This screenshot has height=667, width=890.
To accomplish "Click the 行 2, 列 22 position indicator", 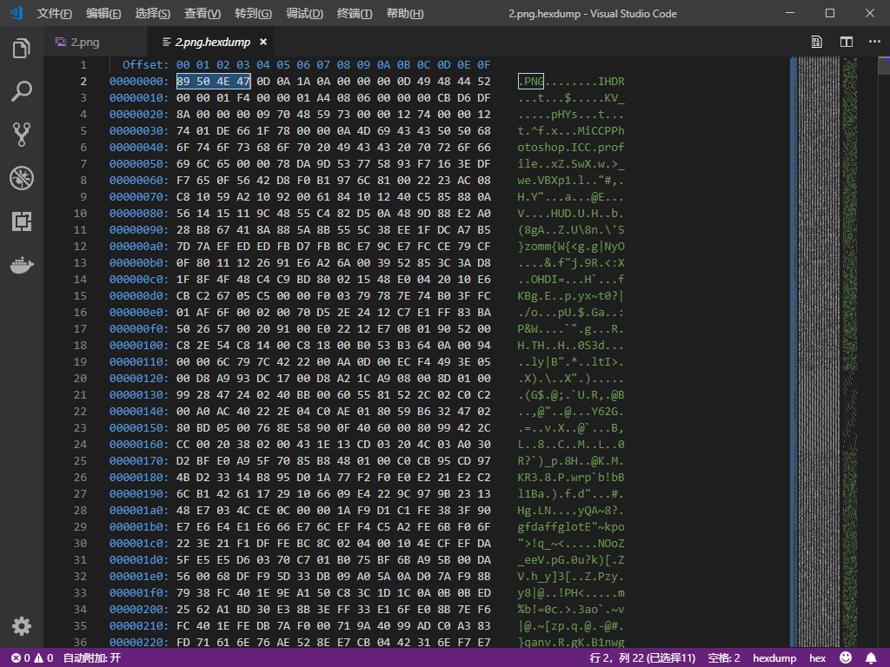I will click(x=642, y=658).
